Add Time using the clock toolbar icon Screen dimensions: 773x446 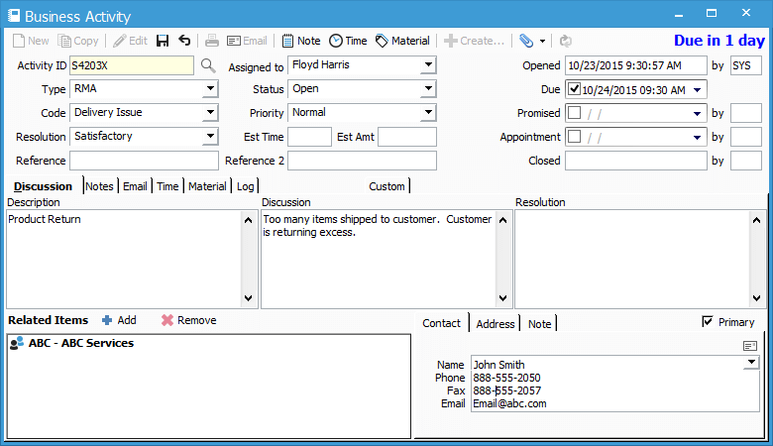336,41
